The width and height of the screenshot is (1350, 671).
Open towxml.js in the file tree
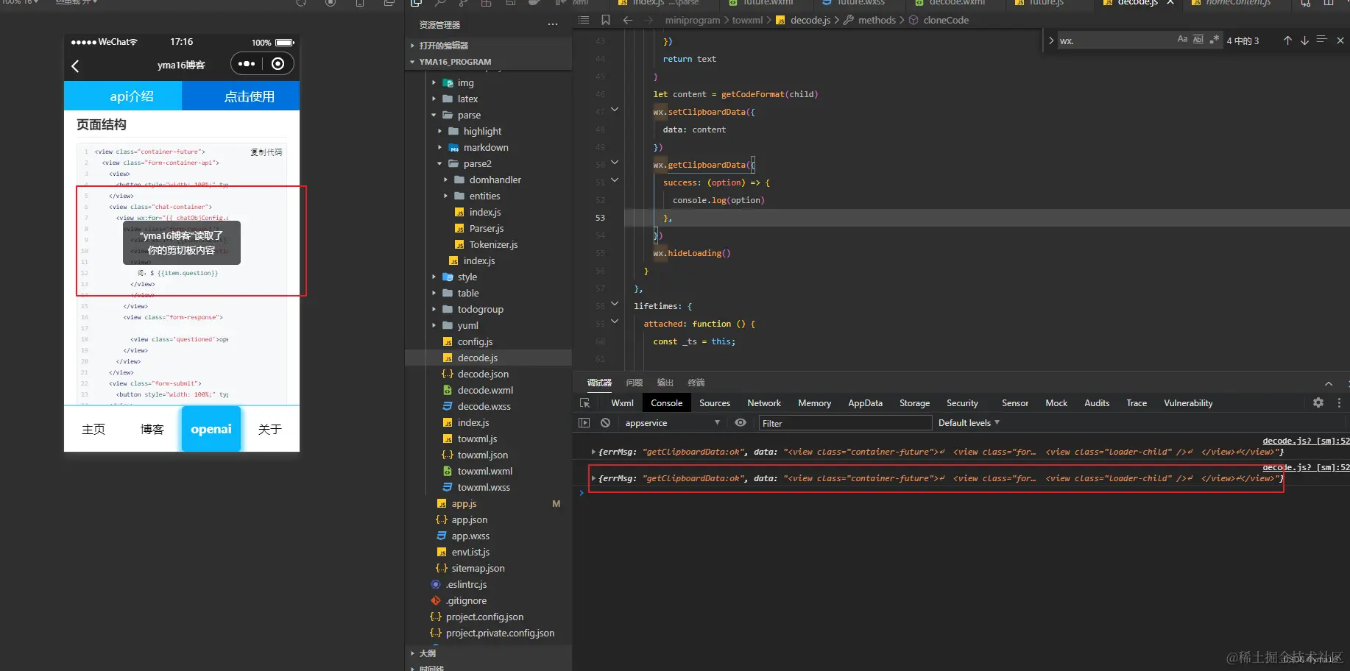tap(477, 439)
